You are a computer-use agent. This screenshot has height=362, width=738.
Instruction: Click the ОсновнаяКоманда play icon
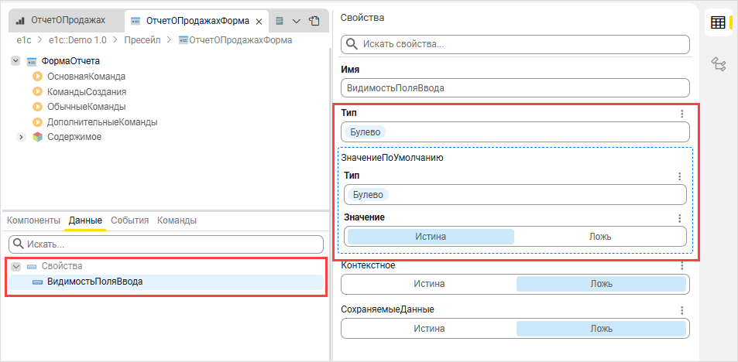(37, 77)
